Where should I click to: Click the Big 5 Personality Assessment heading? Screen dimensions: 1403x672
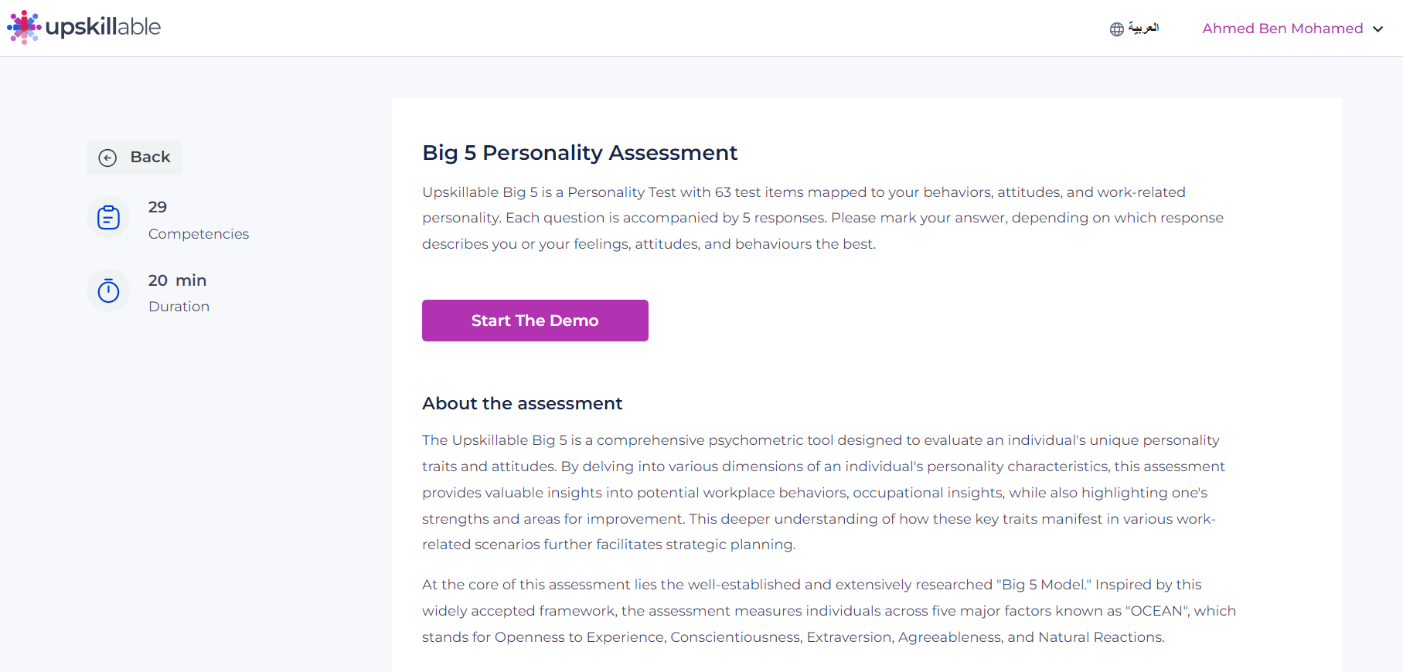[x=580, y=153]
